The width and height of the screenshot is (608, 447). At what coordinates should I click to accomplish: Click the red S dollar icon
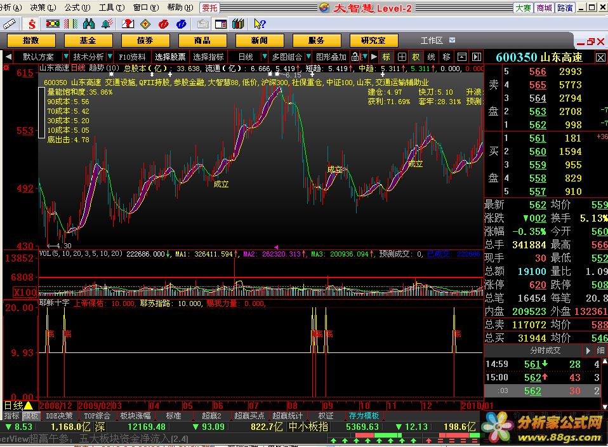click(x=31, y=24)
